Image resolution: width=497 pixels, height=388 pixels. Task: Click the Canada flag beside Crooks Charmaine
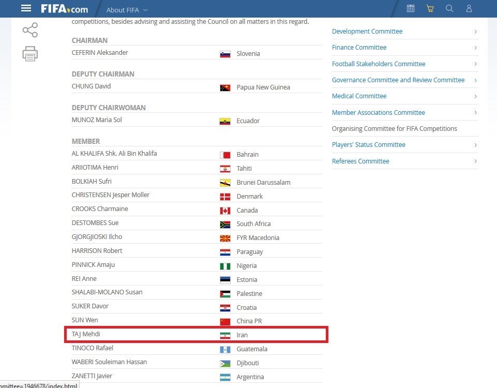[225, 211]
